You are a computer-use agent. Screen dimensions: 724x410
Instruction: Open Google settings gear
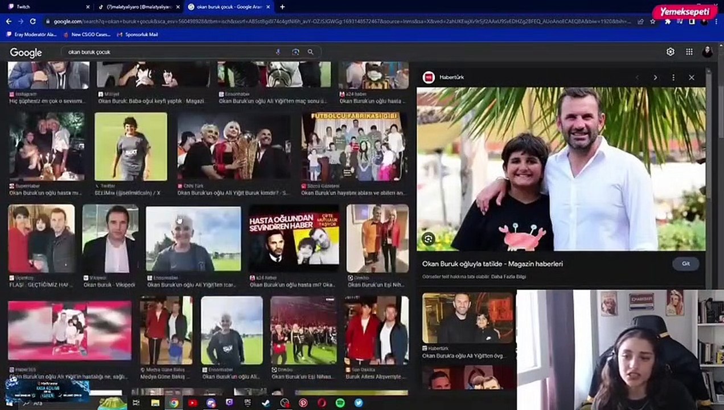[x=670, y=52]
